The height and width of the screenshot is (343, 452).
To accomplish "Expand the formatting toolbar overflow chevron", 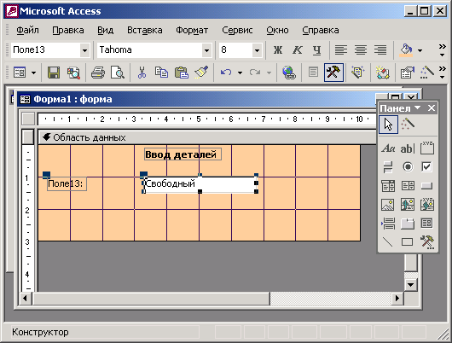I will (443, 50).
